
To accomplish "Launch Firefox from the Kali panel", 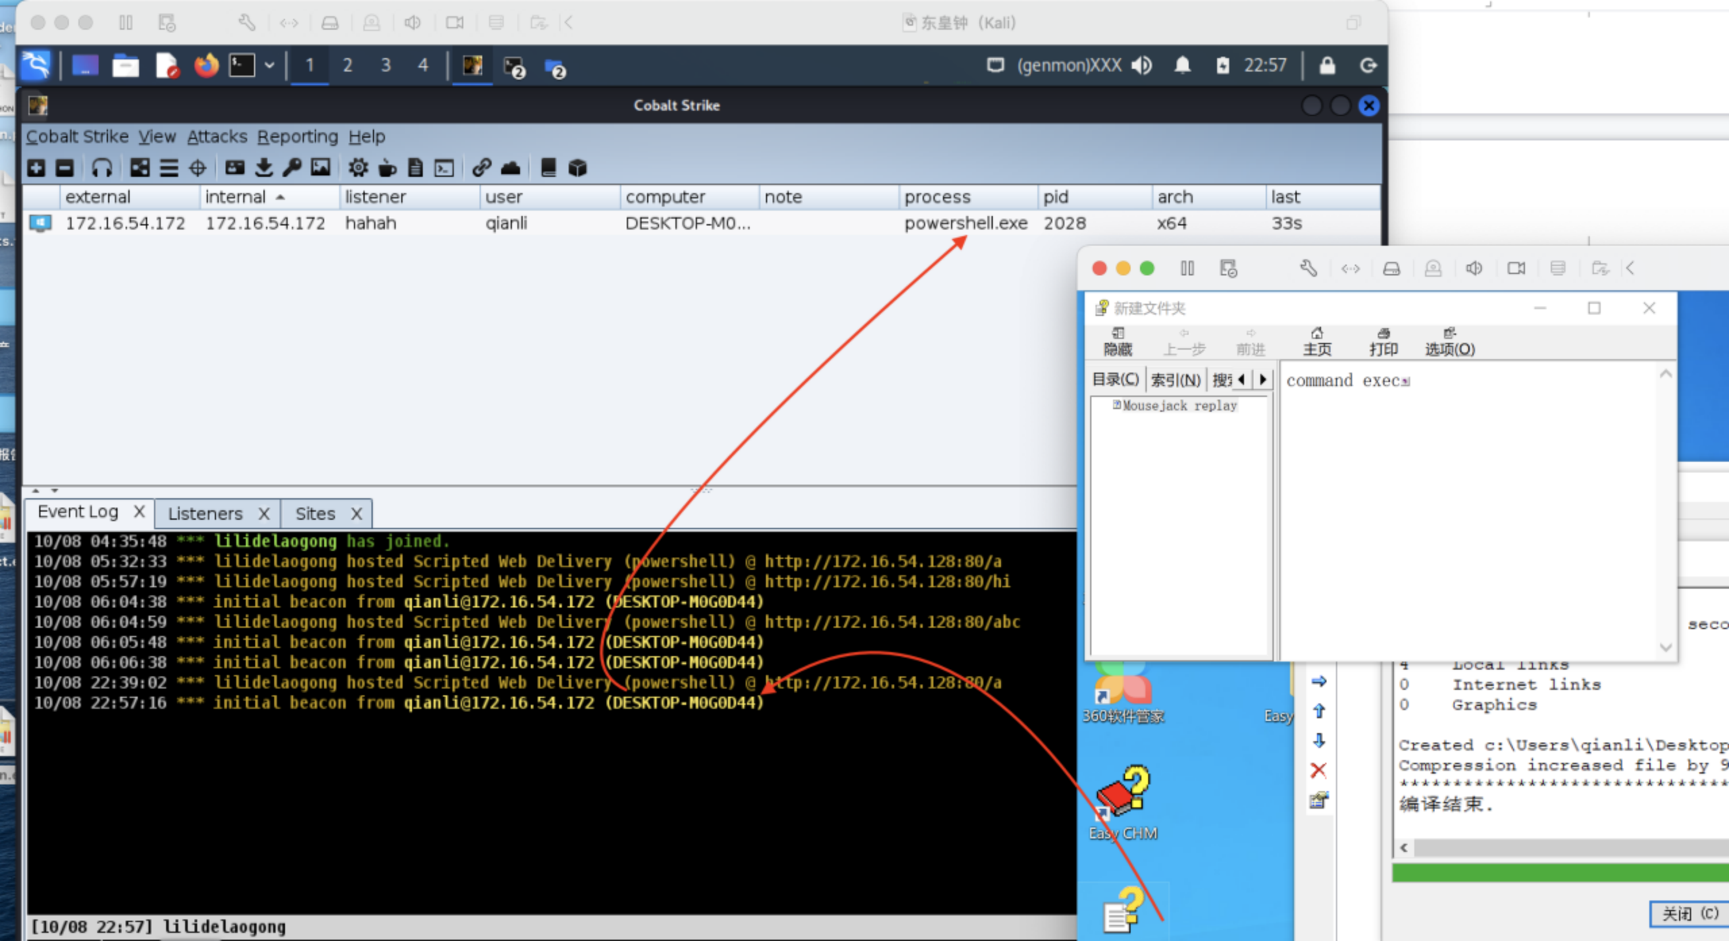I will click(206, 65).
